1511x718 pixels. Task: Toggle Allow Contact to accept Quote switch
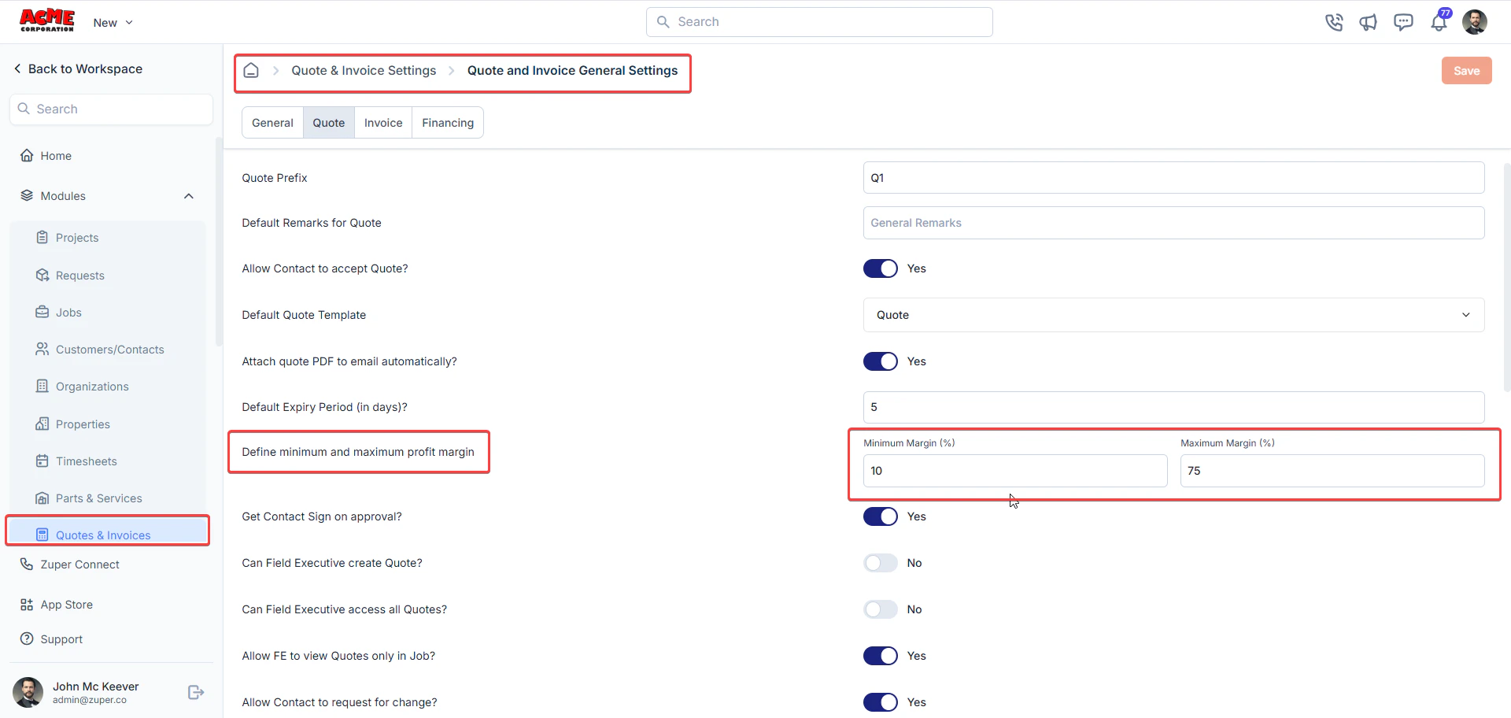[880, 268]
